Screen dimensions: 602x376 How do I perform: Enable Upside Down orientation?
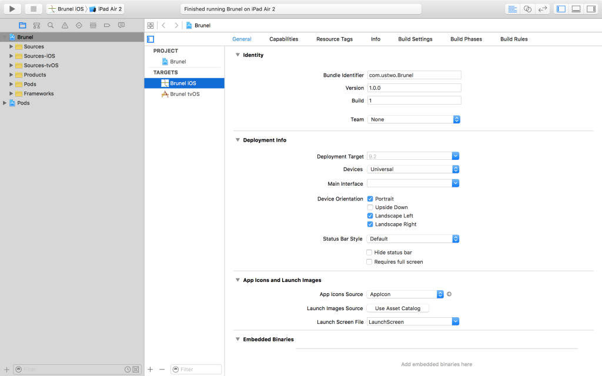[x=370, y=207]
